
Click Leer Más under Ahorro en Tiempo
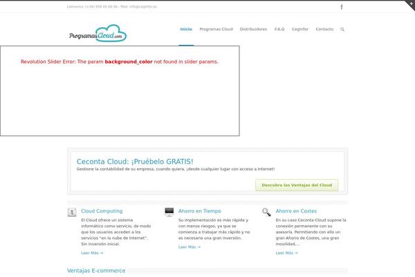coord(190,247)
